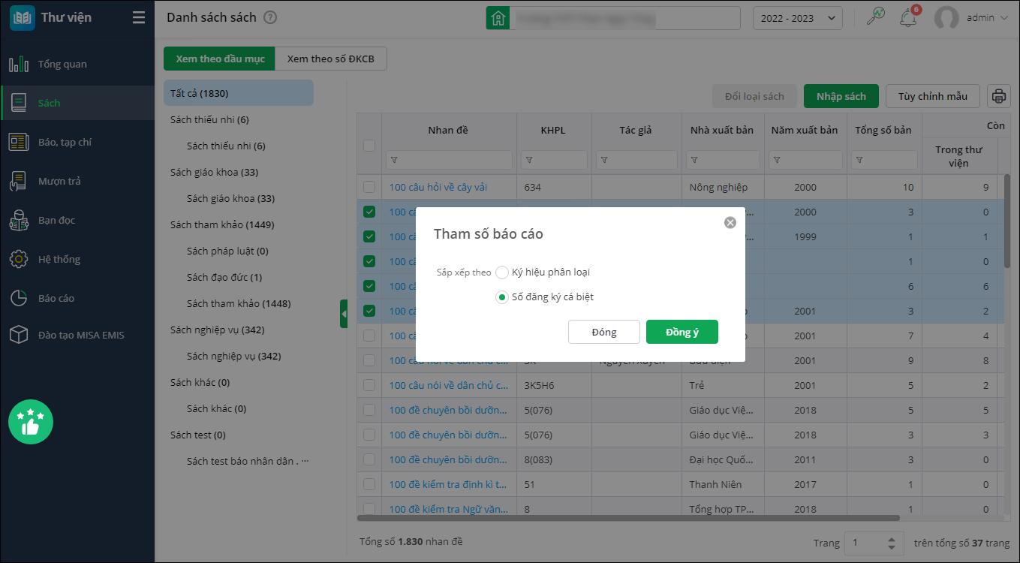The height and width of the screenshot is (563, 1020).
Task: Check the 100 đề kiểm tra Ngữ văn row
Action: coord(369,508)
